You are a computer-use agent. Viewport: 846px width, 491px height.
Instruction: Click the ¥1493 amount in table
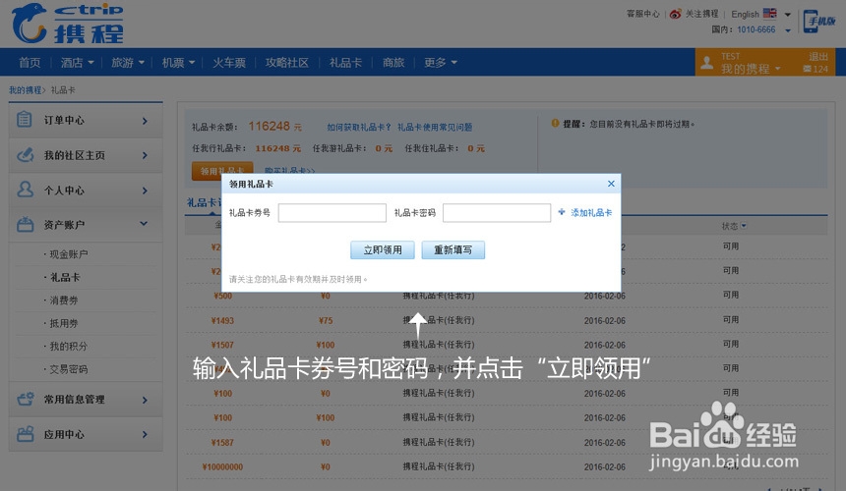(222, 321)
